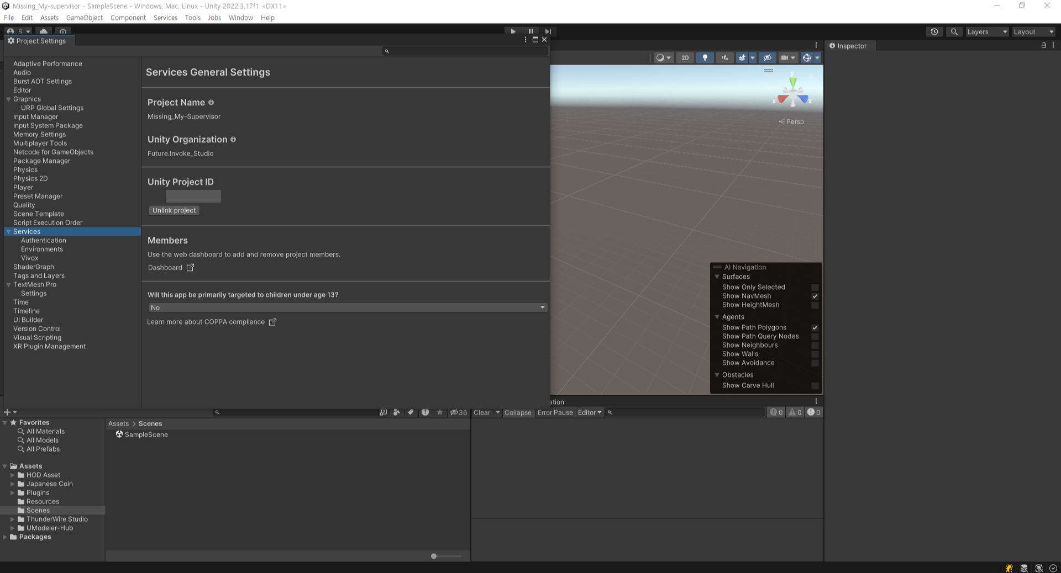Image resolution: width=1061 pixels, height=573 pixels.
Task: Open the Dashboard link
Action: point(171,268)
